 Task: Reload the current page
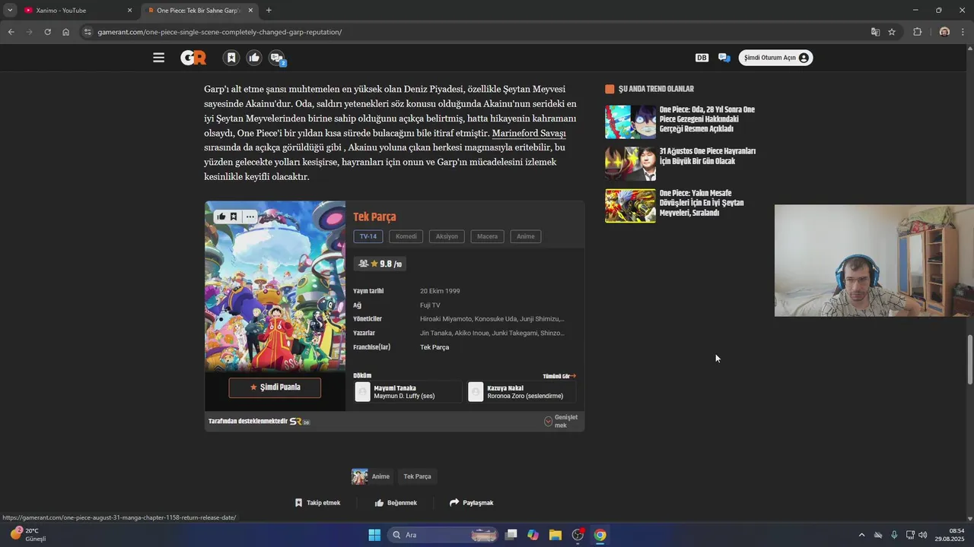[x=47, y=32]
